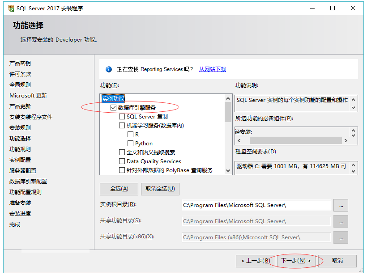
Task: Click down arrow in 磁盘空间要求 box
Action: click(x=354, y=171)
